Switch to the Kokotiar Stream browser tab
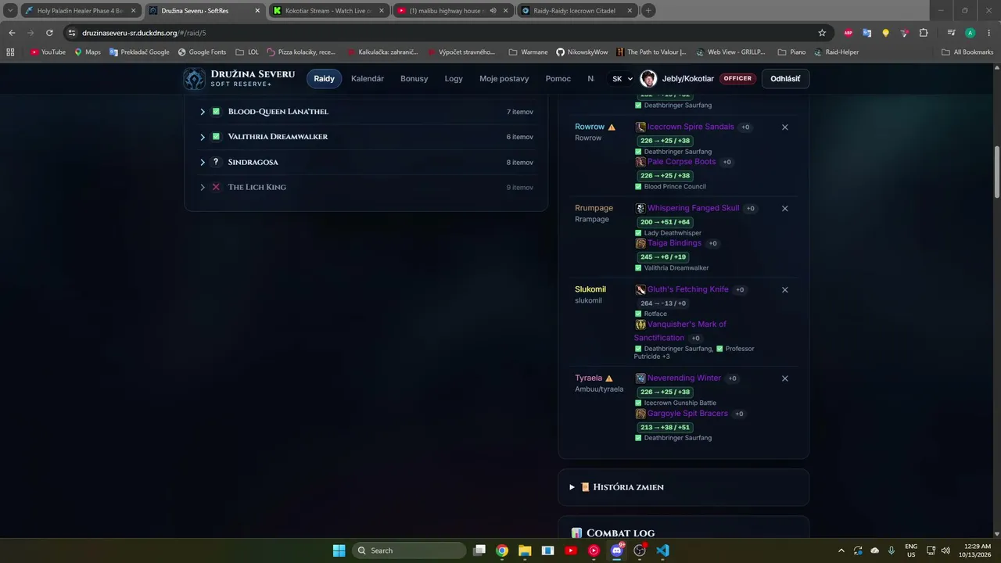The width and height of the screenshot is (1001, 563). point(328,10)
